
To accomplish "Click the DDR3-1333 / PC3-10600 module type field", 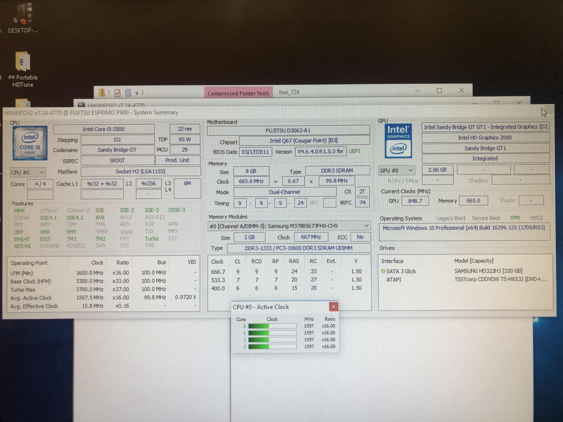I will 299,248.
